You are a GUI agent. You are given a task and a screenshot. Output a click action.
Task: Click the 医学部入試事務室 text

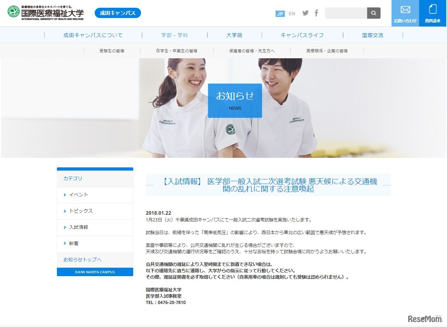point(164,296)
